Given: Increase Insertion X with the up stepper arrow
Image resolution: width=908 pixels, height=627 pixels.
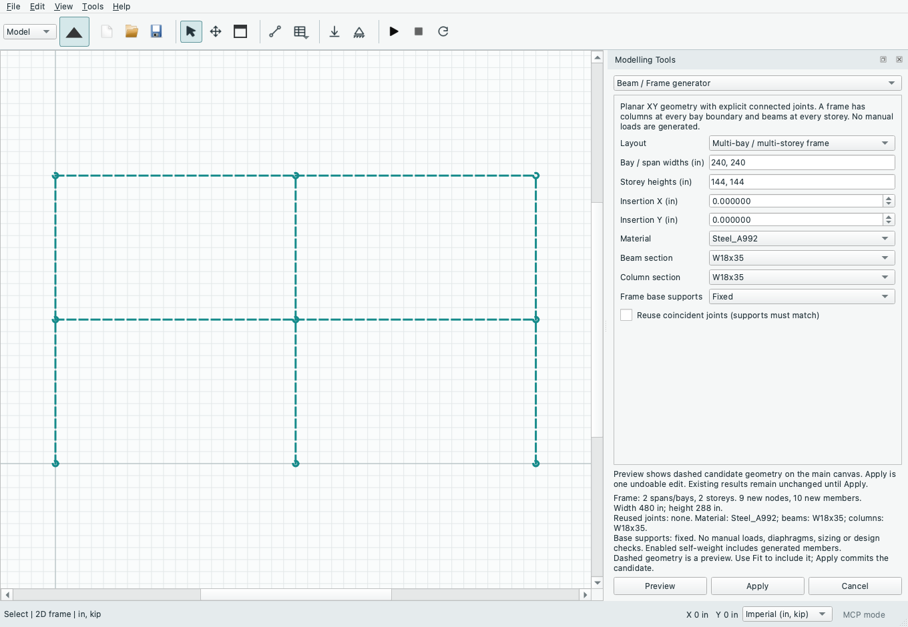Looking at the screenshot, I should 889,198.
